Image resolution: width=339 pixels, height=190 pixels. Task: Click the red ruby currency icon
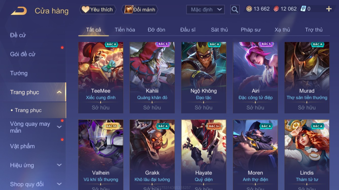tap(276, 9)
